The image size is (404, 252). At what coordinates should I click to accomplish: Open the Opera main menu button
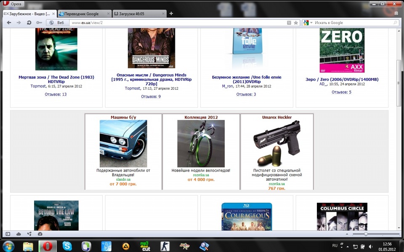13,4
